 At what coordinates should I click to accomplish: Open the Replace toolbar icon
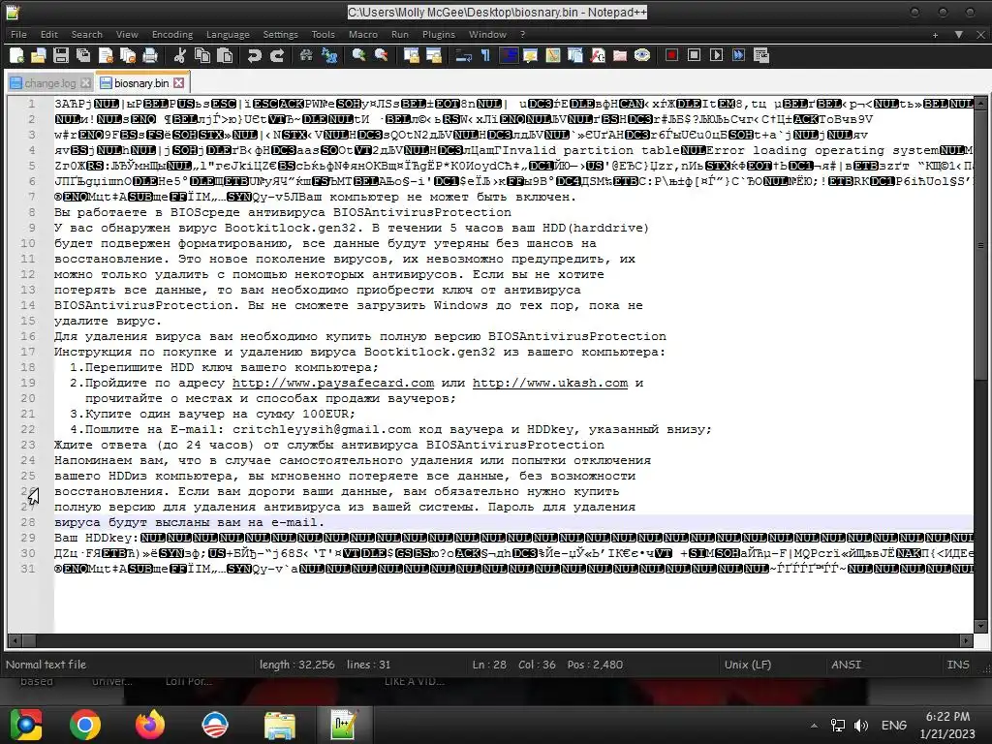click(329, 55)
